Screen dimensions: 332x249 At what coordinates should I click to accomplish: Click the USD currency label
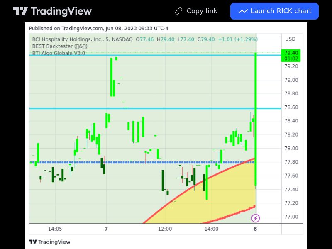pos(290,39)
